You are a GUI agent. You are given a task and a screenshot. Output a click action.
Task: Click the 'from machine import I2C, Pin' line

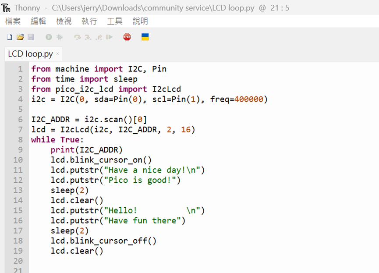99,69
